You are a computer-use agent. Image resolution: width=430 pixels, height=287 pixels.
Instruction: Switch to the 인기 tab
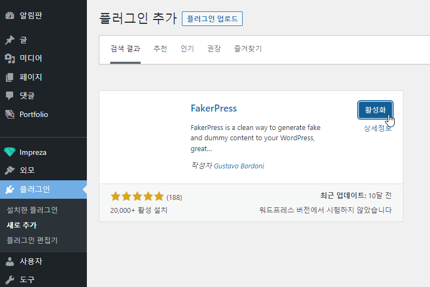187,49
